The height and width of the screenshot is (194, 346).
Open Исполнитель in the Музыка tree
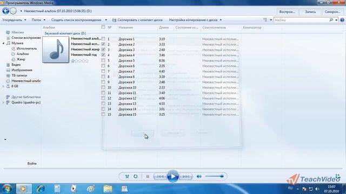tap(26, 48)
